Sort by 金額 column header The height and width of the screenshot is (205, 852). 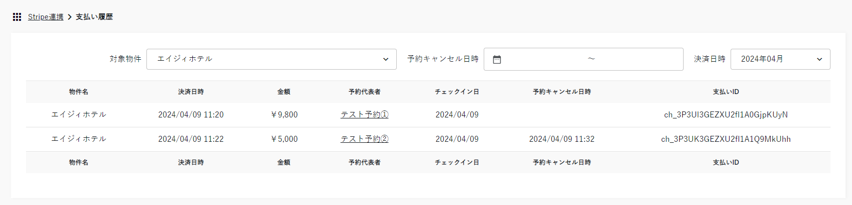tap(284, 92)
